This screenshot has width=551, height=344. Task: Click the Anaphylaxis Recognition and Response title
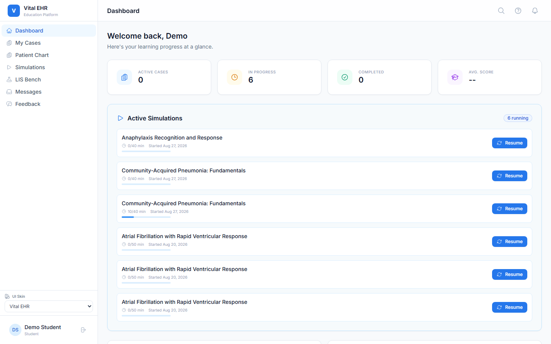click(x=172, y=138)
